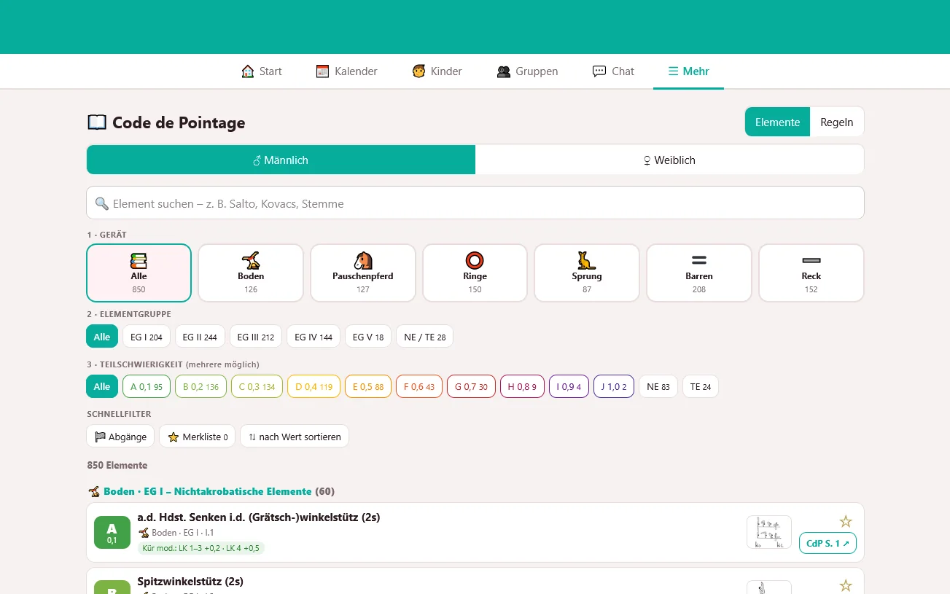This screenshot has width=950, height=594.
Task: Switch to the Regeln view
Action: point(836,122)
